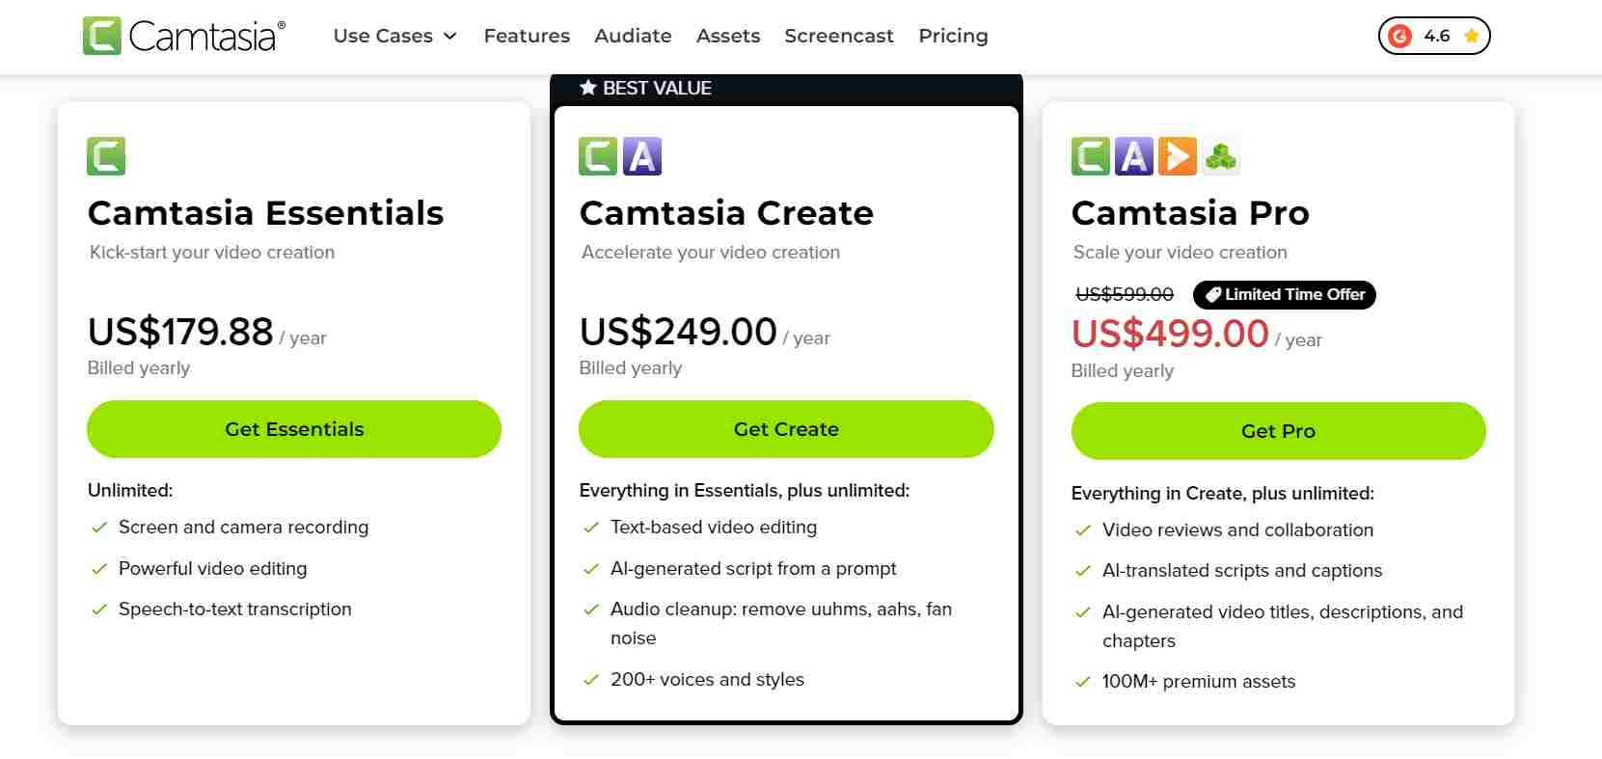
Task: Click the Limited Time Offer badge
Action: [1284, 295]
